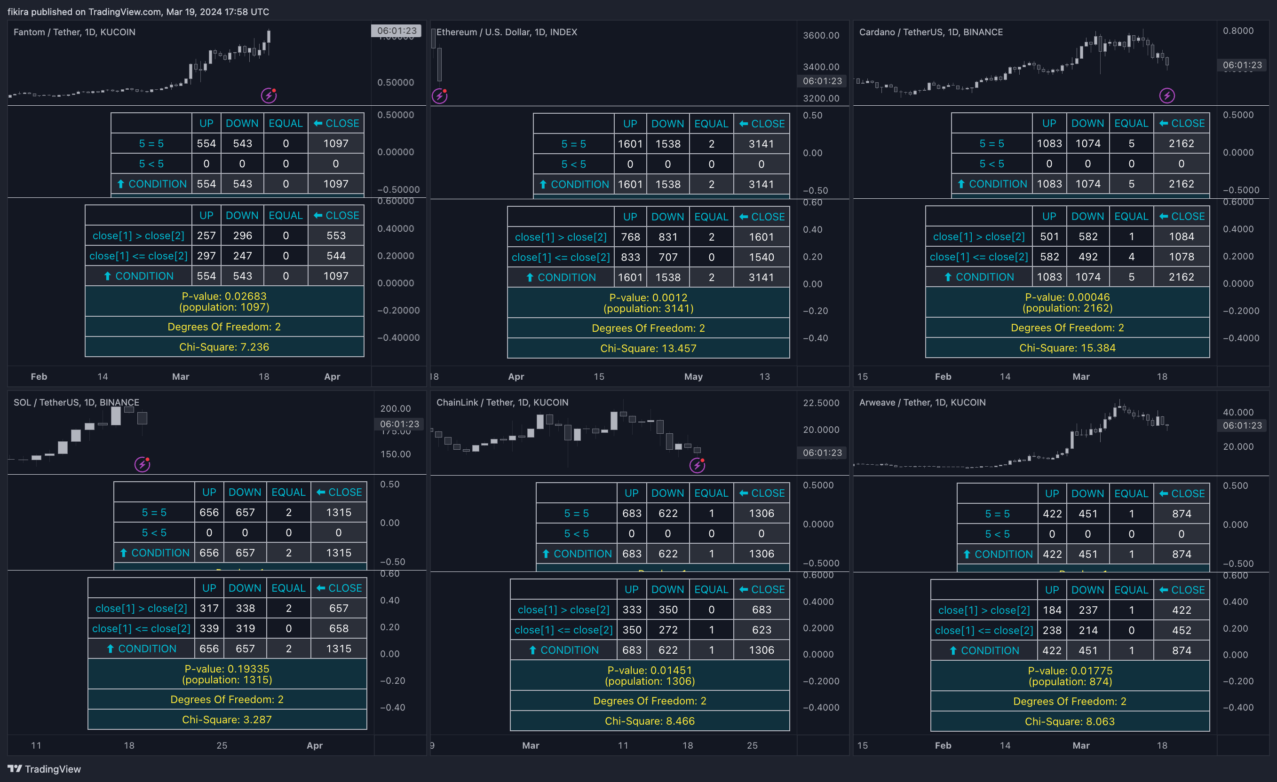
Task: Click the 'Mar' date label on Arweave time axis
Action: (1080, 745)
